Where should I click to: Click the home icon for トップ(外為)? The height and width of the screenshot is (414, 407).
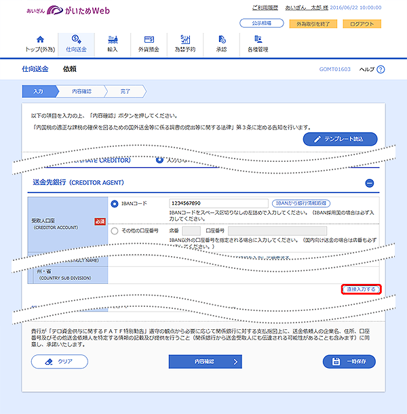(39, 40)
